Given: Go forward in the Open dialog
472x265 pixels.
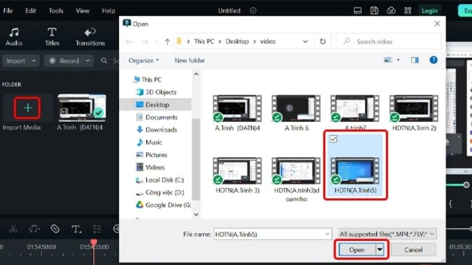Looking at the screenshot, I should [x=145, y=41].
